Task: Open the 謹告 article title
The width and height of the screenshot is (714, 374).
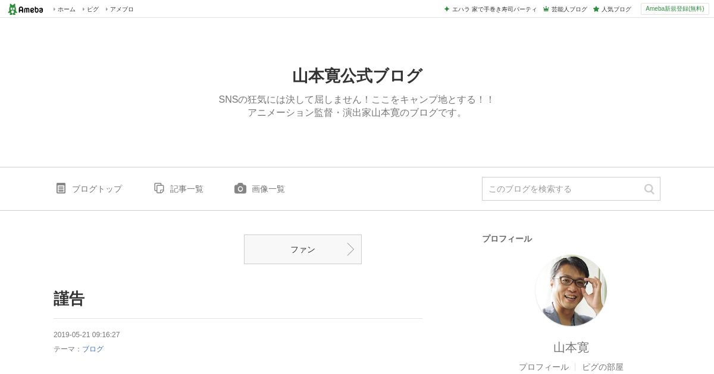Action: click(69, 299)
